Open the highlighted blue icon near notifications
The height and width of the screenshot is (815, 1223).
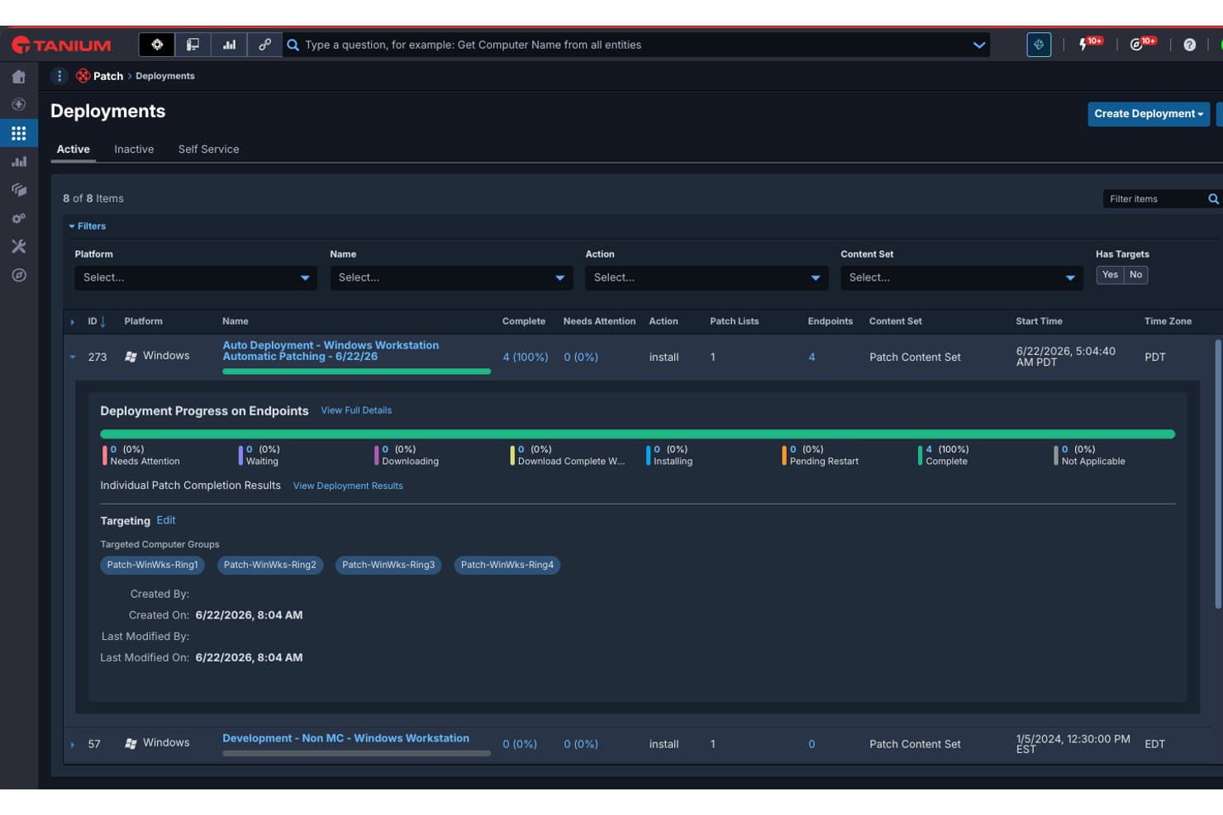pos(1039,45)
